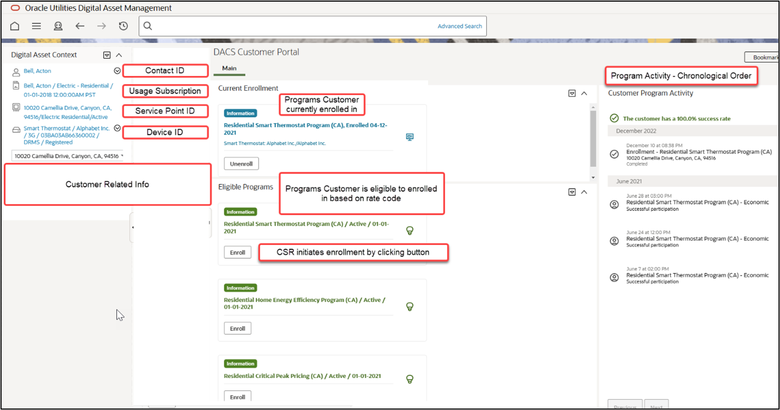Click the lightbulb icon for Home Energy Efficiency
Screen dimensions: 780x410
410,306
